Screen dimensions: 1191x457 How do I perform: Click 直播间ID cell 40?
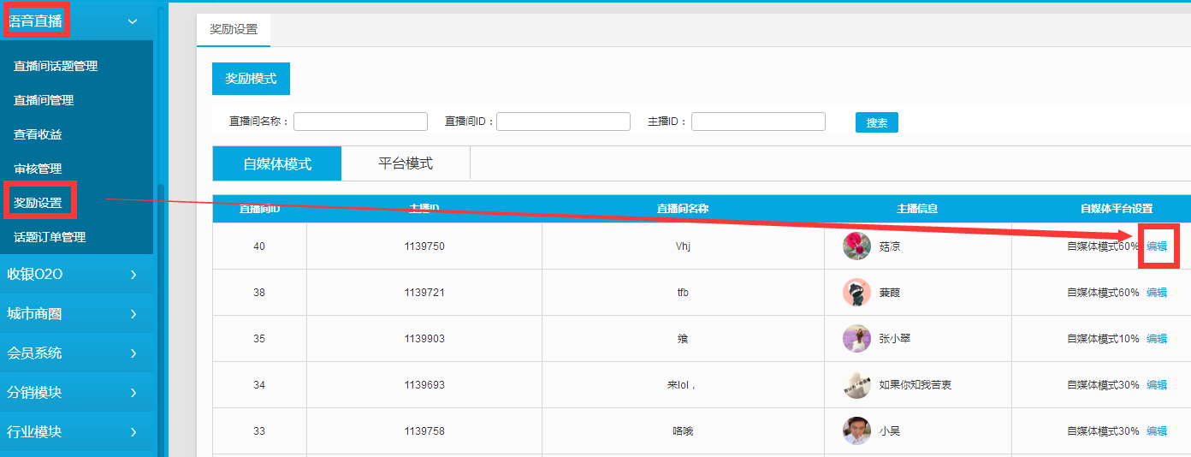pyautogui.click(x=259, y=246)
